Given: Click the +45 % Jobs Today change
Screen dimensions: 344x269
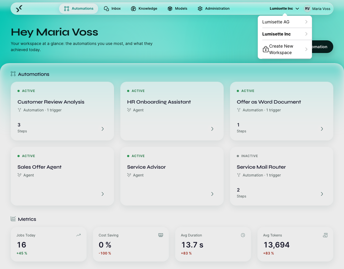Looking at the screenshot, I should coord(22,253).
